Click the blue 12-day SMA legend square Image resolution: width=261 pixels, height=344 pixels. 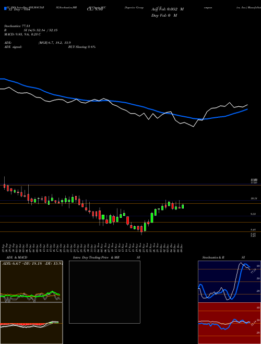(6, 9)
